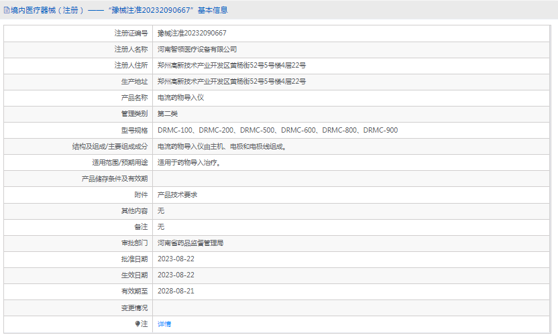This screenshot has width=558, height=335.
Task: Click the label 批准日期
Action: point(134,259)
